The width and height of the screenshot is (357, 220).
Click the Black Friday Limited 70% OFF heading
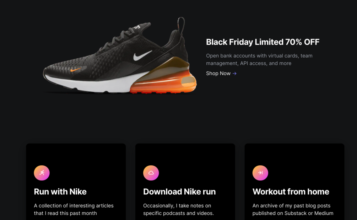263,42
